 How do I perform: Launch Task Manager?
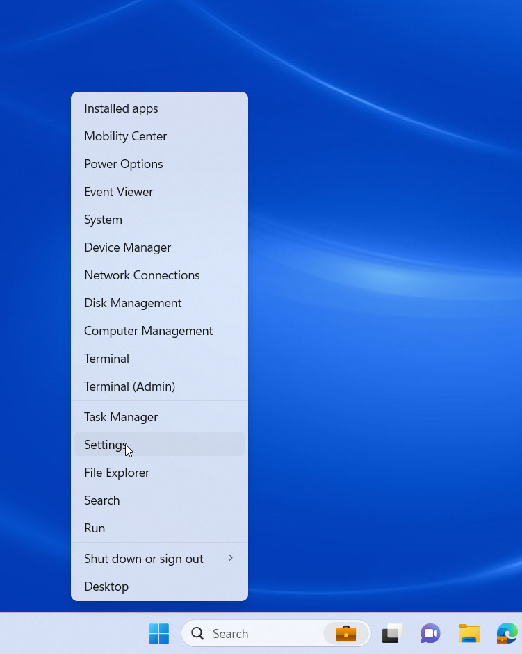pyautogui.click(x=121, y=417)
